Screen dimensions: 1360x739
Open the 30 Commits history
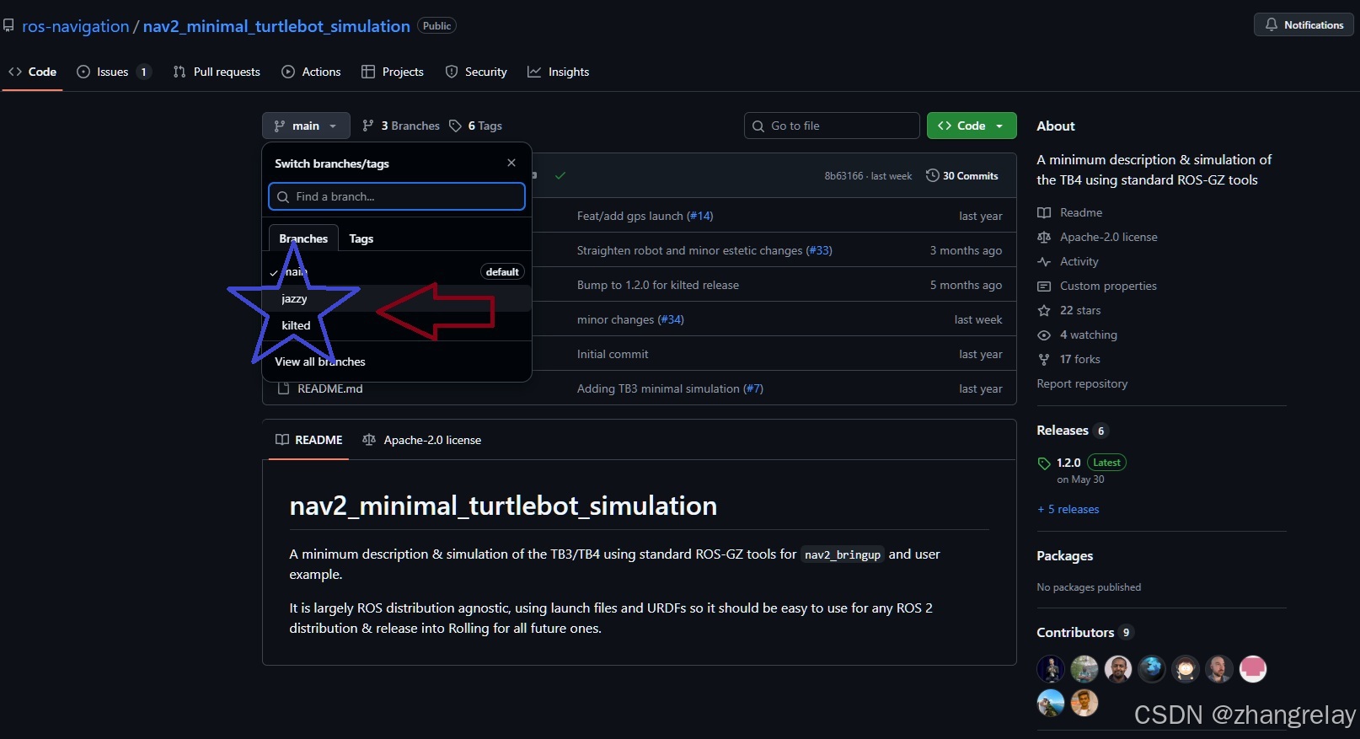pos(962,175)
